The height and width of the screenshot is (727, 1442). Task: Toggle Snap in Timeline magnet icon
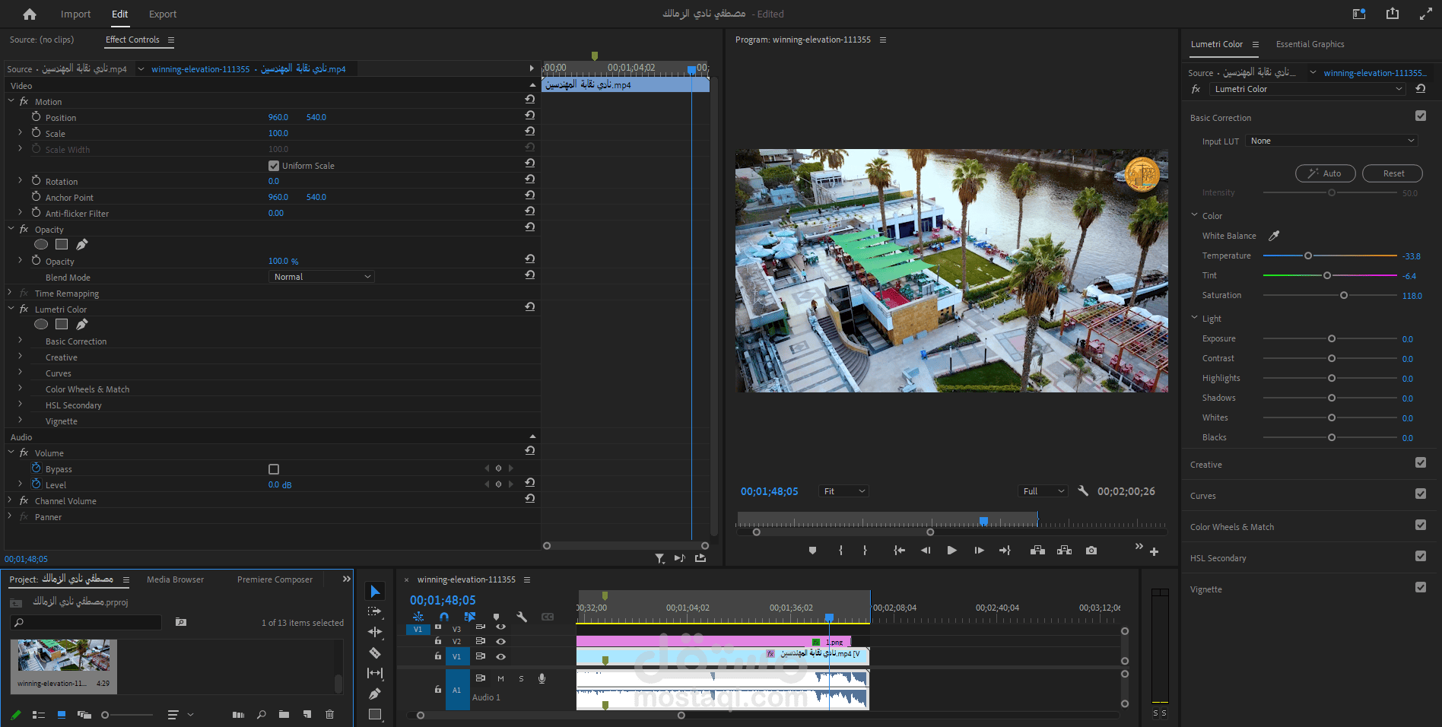(444, 617)
